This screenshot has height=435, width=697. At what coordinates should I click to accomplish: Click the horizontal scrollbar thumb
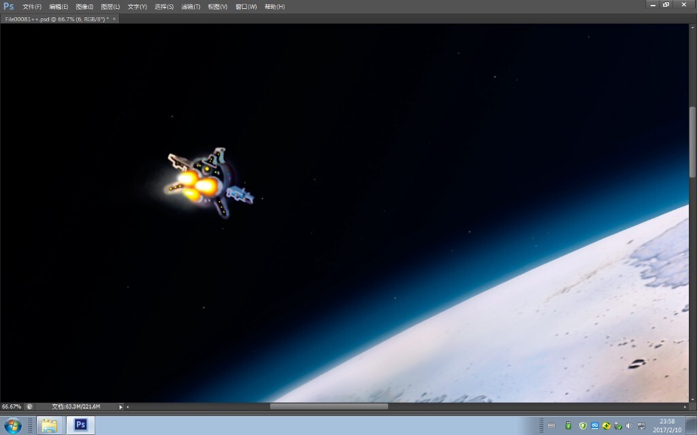(x=329, y=406)
